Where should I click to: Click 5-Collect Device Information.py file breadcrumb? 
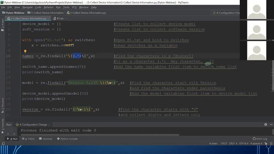pos(86,13)
